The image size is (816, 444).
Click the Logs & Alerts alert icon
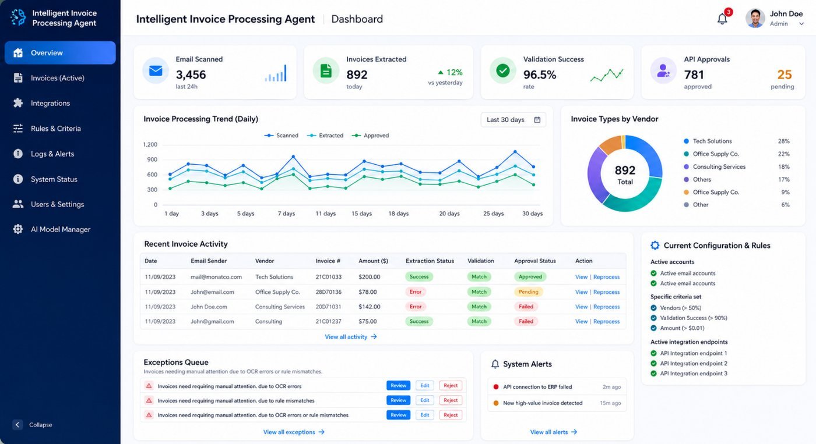click(18, 154)
